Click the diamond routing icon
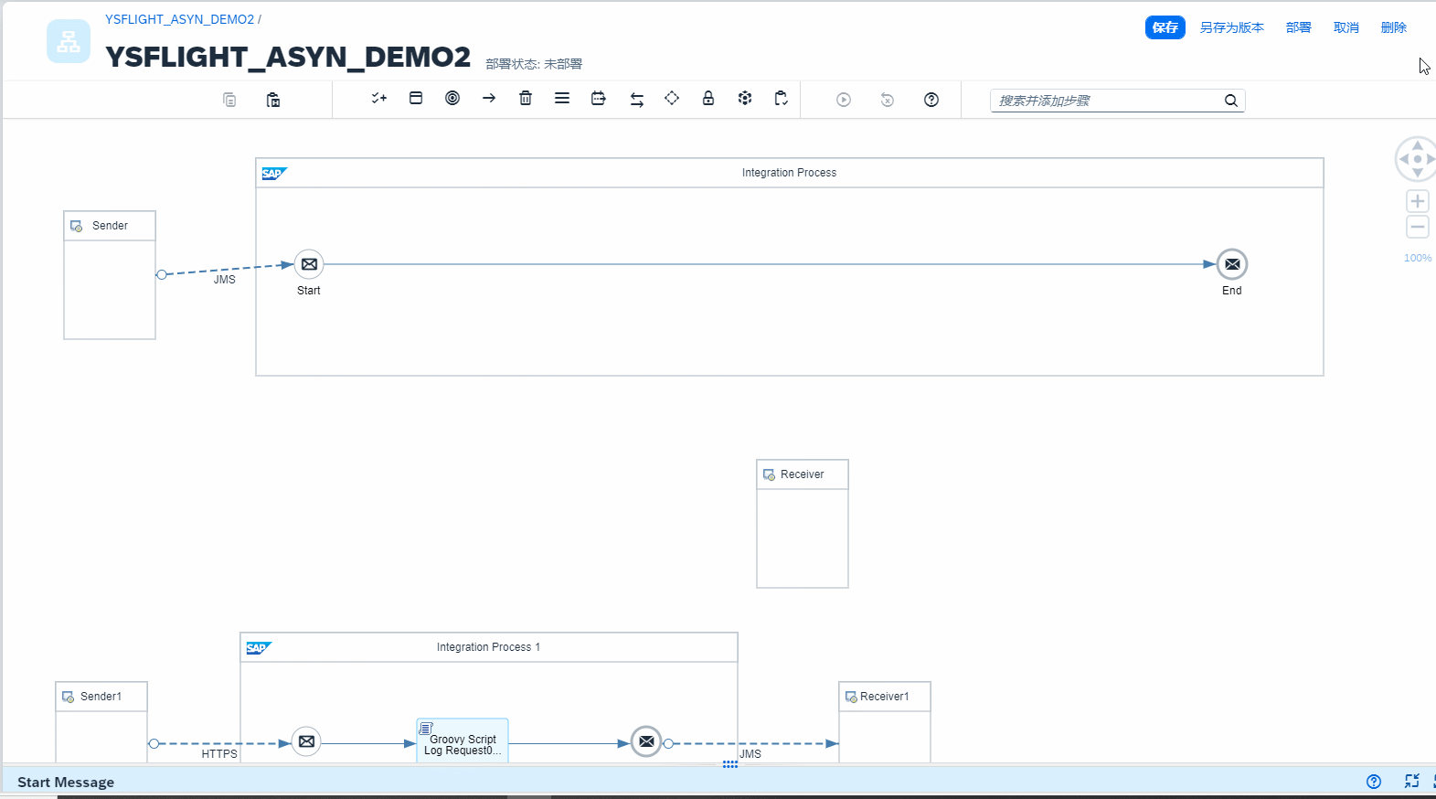The width and height of the screenshot is (1436, 799). [672, 99]
